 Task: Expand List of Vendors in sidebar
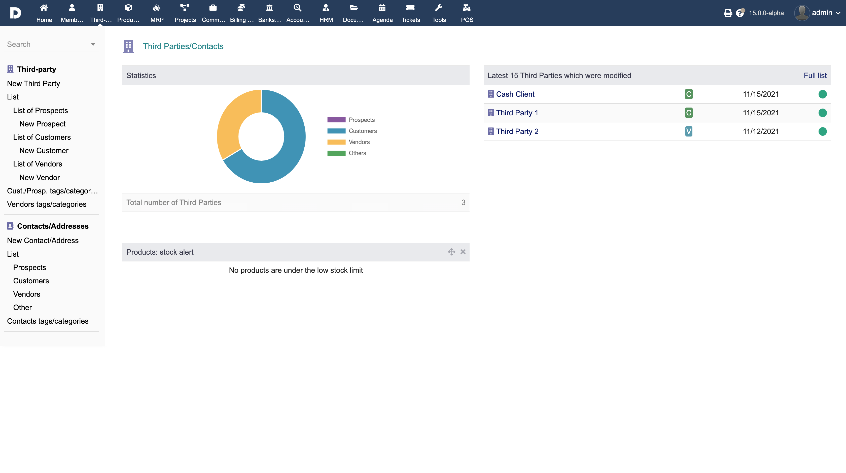click(38, 164)
